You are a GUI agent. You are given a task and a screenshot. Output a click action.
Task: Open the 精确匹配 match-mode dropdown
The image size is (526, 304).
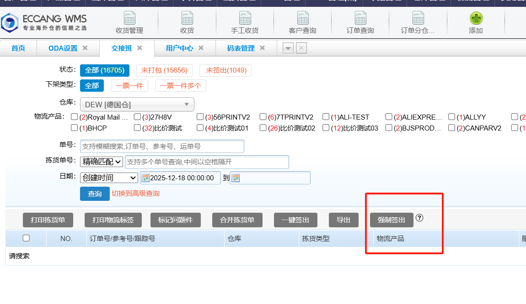(102, 162)
